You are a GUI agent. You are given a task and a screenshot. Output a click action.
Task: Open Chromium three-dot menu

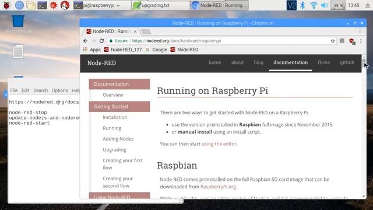click(x=361, y=41)
